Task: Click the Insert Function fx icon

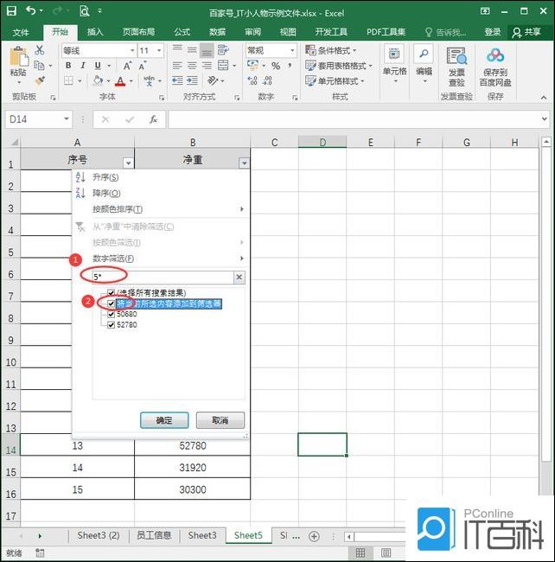Action: click(x=153, y=119)
